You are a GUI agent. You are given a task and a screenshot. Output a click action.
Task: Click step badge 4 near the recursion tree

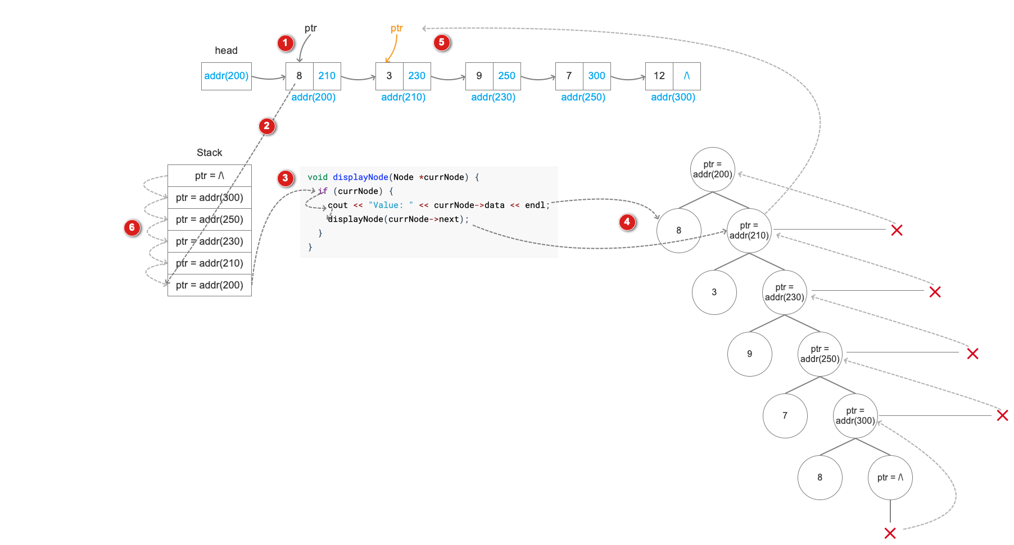tap(627, 222)
